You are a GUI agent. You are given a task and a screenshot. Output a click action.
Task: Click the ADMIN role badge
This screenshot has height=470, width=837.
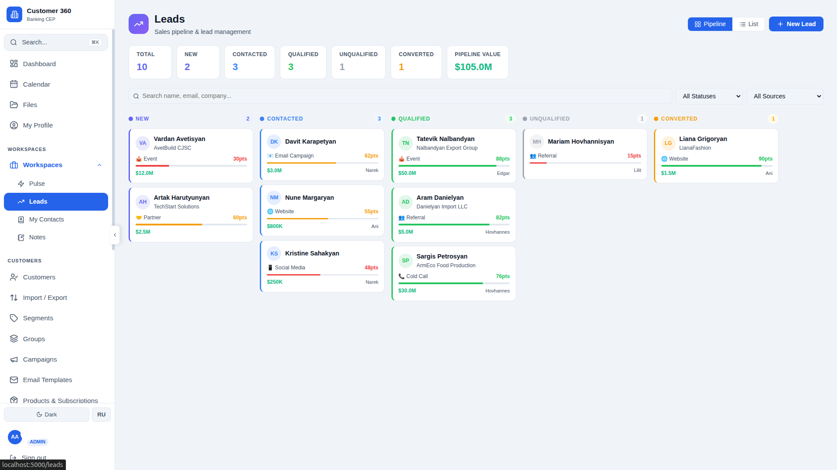pyautogui.click(x=37, y=442)
